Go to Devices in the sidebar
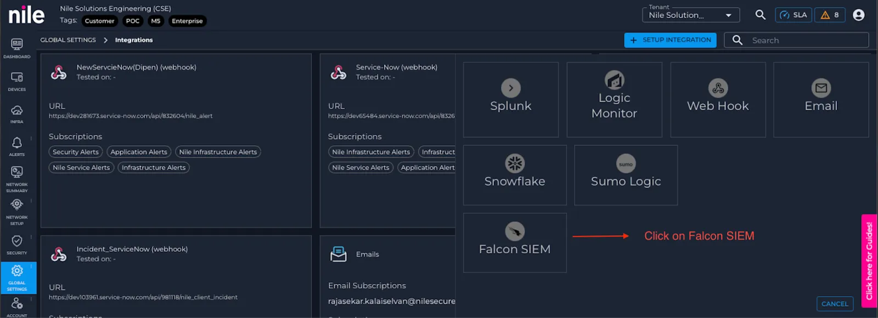878x318 pixels. click(x=17, y=81)
